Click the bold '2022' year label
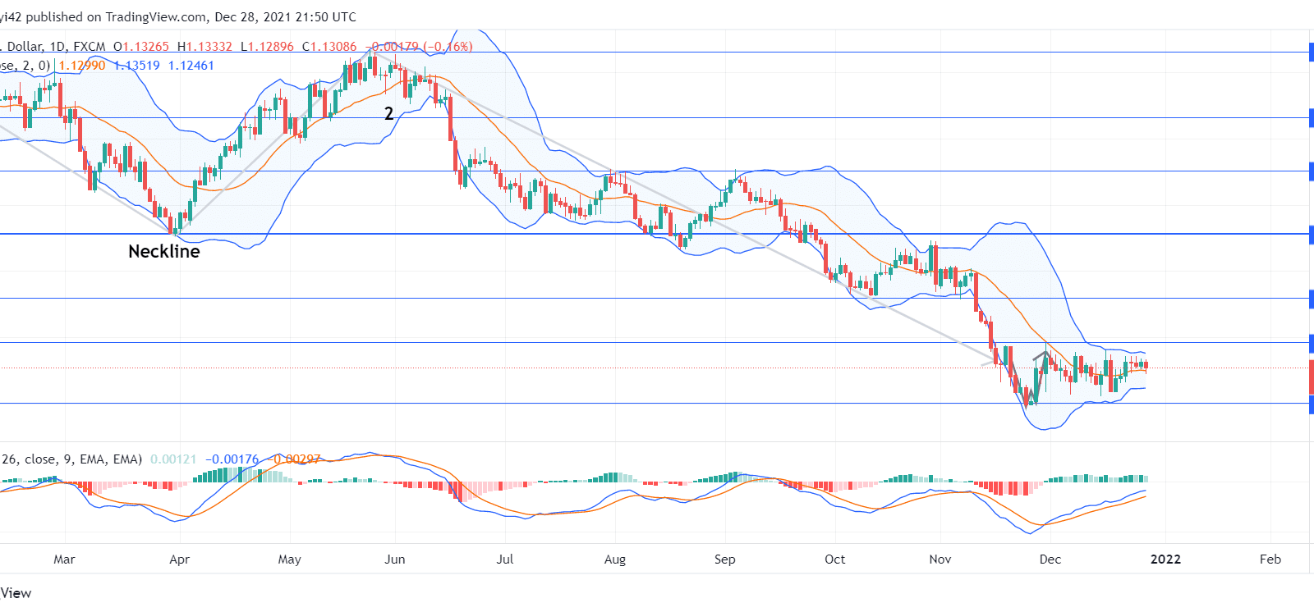The height and width of the screenshot is (612, 1314). pyautogui.click(x=1166, y=559)
